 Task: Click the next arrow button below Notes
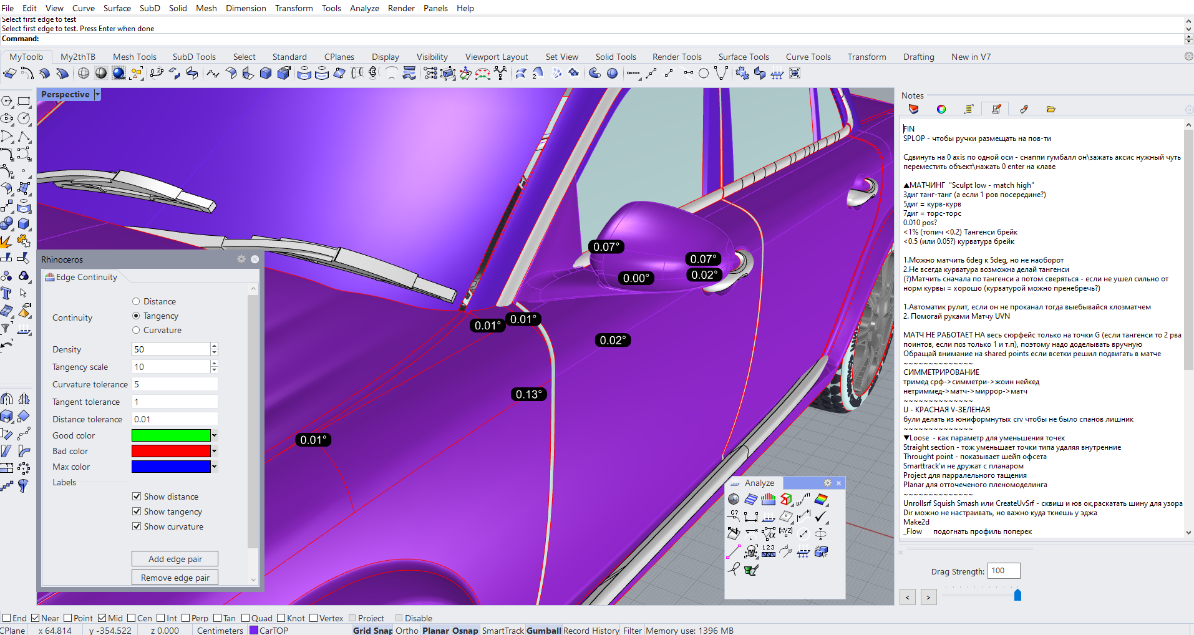click(928, 597)
